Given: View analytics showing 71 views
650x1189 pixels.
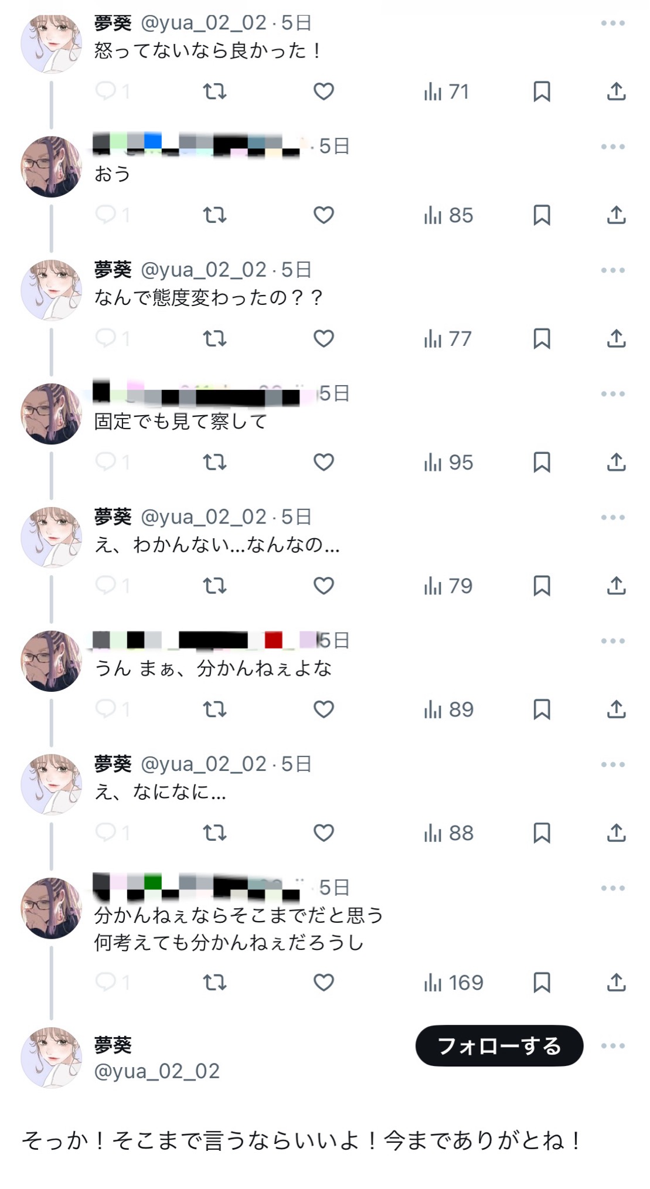Looking at the screenshot, I should click(447, 91).
